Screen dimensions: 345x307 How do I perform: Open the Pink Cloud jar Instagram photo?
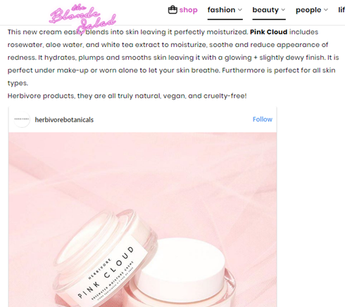(x=143, y=220)
